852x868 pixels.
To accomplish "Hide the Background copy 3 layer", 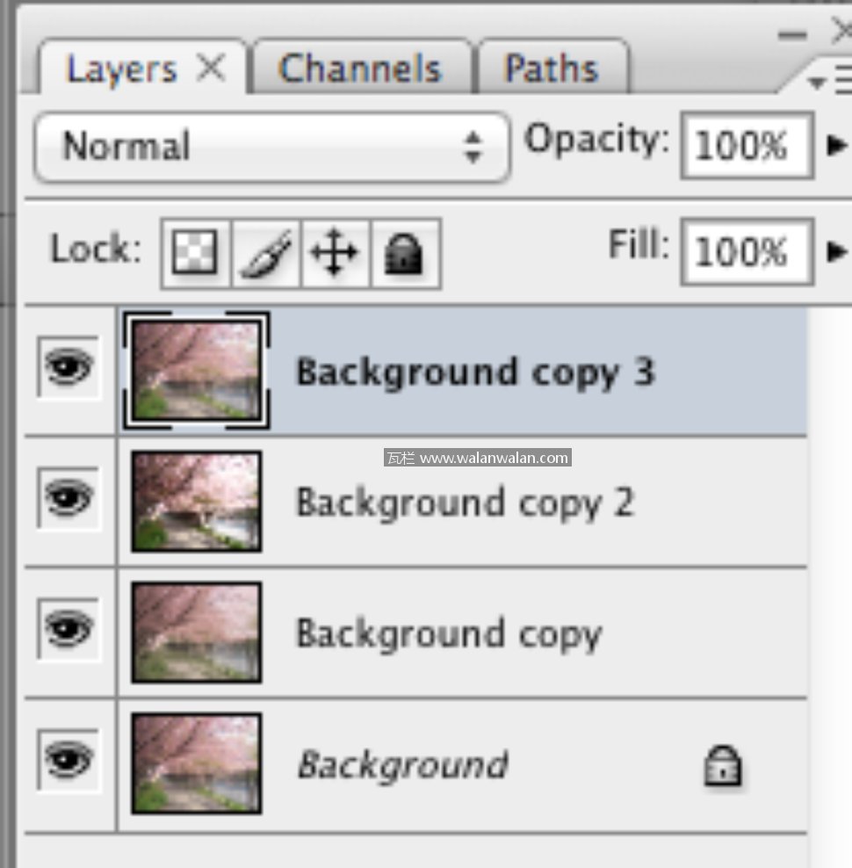I will (x=69, y=368).
